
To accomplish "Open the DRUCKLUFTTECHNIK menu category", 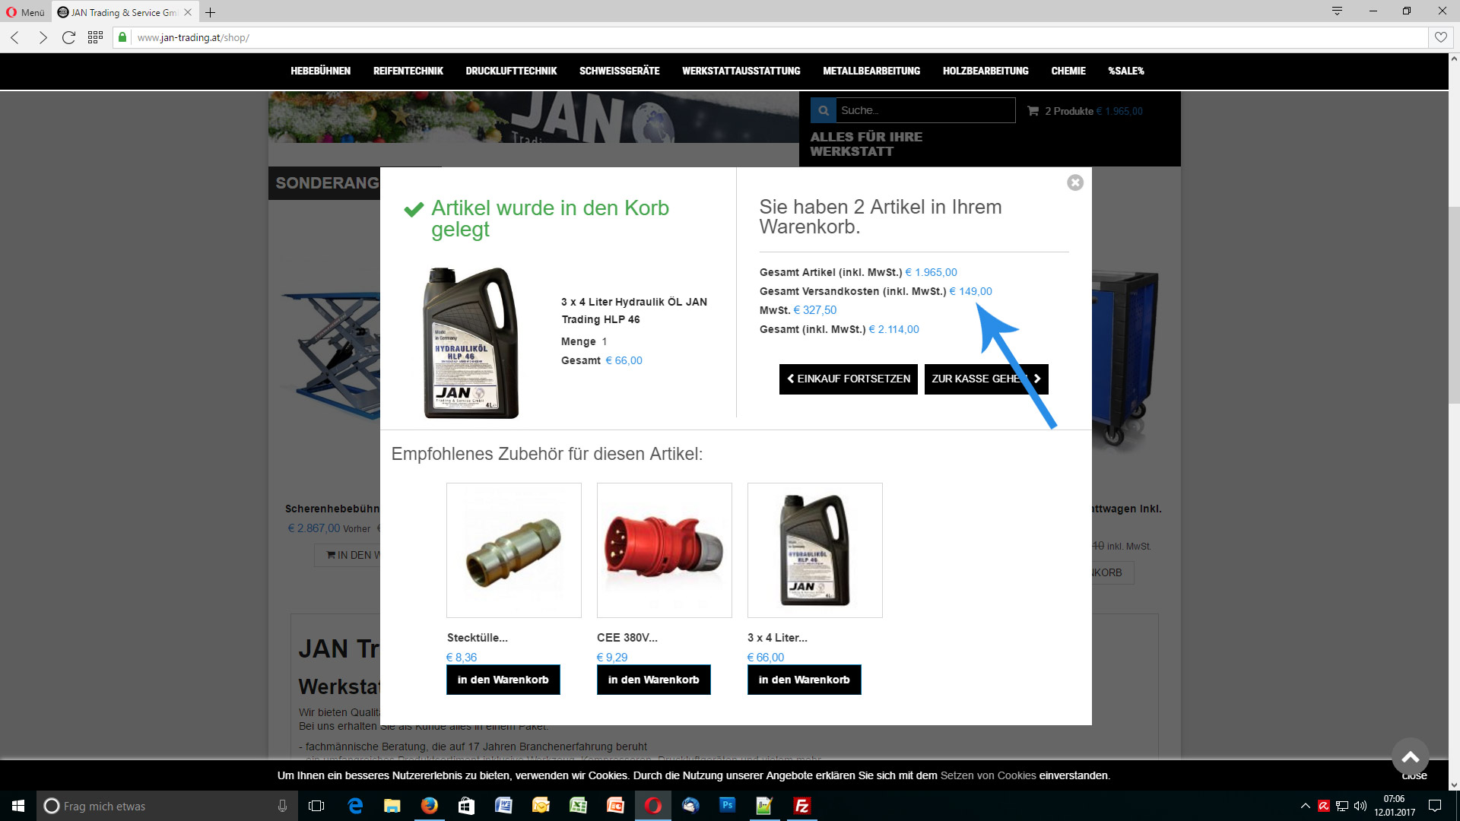I will [511, 71].
